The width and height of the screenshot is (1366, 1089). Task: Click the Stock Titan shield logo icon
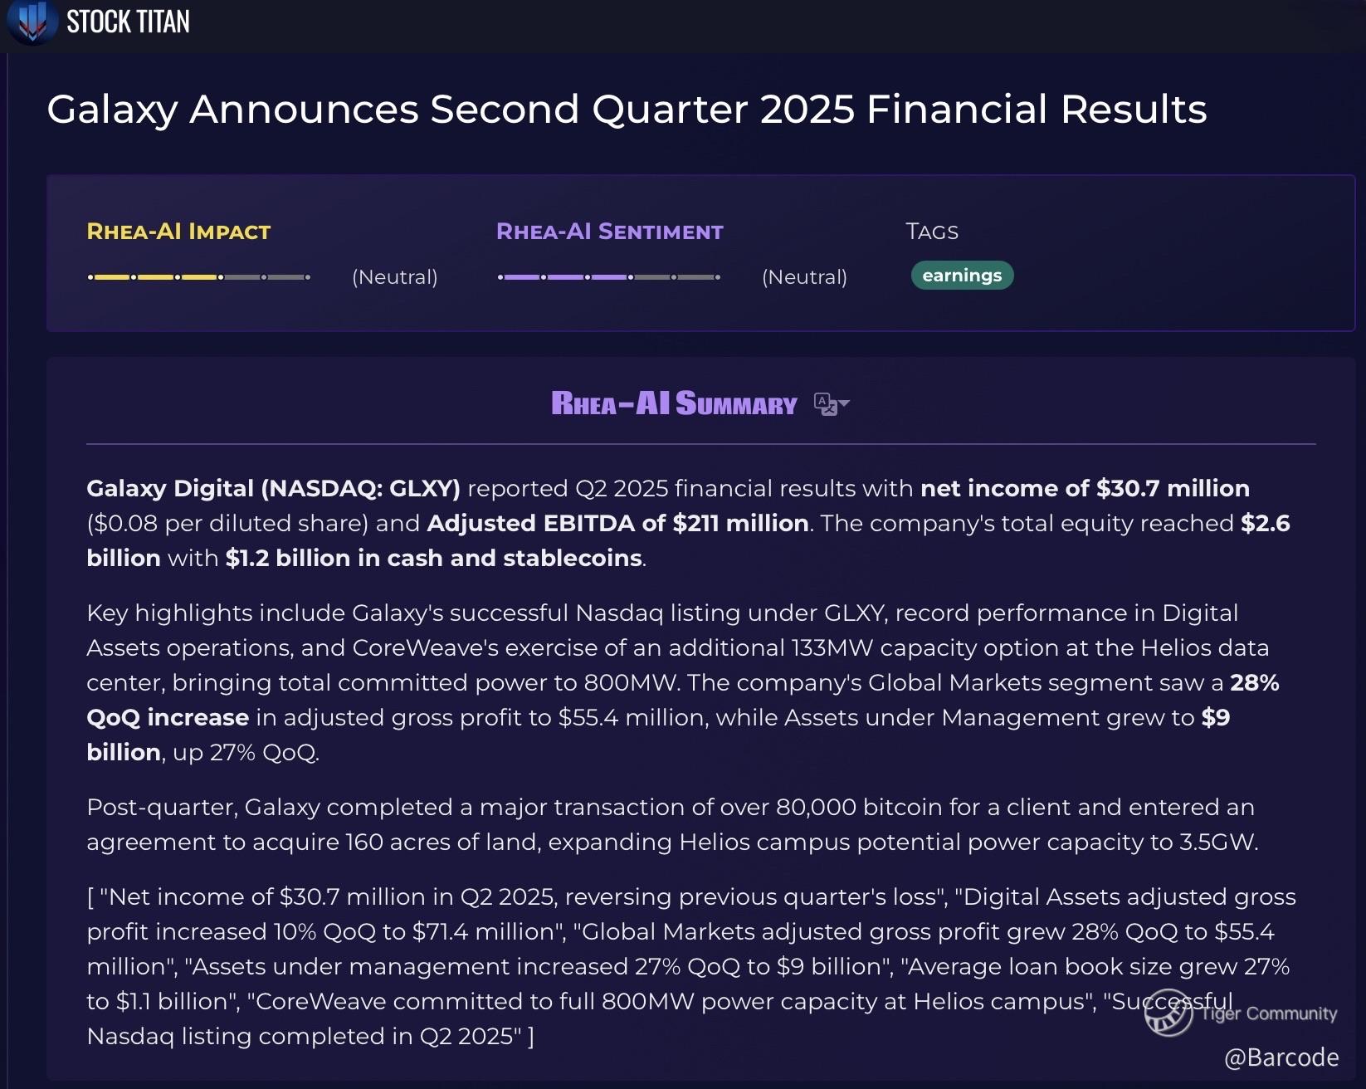(x=32, y=22)
